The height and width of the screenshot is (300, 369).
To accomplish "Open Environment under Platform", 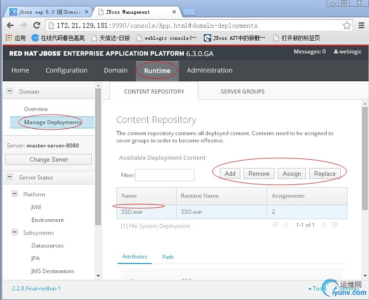I will [47, 220].
